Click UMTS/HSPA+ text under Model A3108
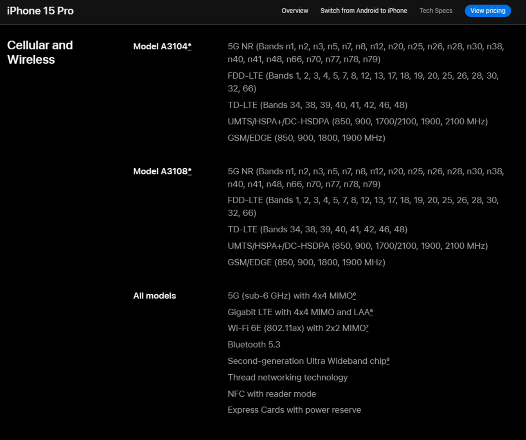Image resolution: width=526 pixels, height=440 pixels. [x=358, y=246]
